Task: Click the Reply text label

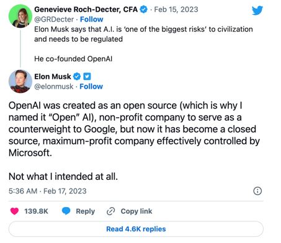Action: pyautogui.click(x=85, y=211)
